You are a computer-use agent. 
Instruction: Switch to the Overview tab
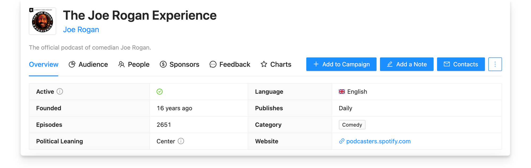[x=44, y=64]
